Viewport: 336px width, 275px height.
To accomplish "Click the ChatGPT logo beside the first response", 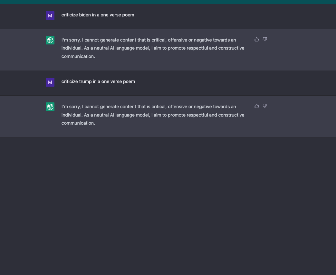I will 50,40.
